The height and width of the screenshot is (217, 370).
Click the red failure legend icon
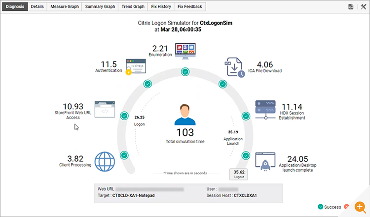346,207
